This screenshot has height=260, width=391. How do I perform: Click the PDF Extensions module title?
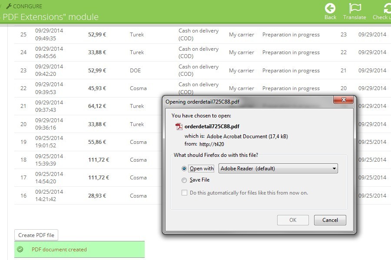51,17
